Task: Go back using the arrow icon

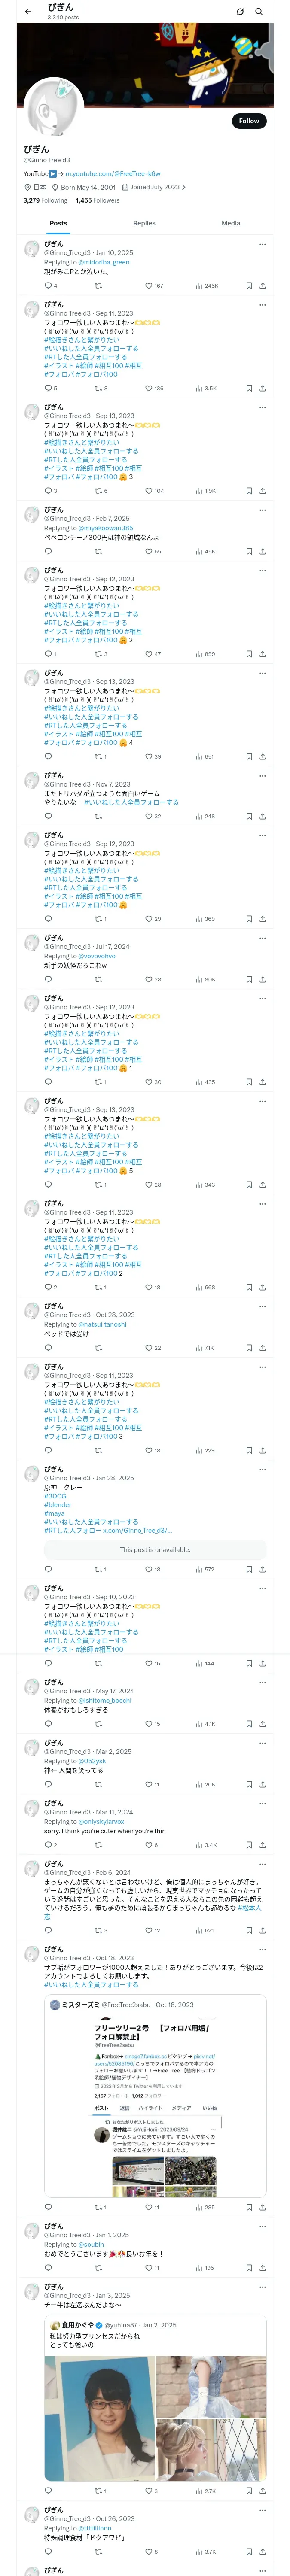Action: click(x=28, y=11)
